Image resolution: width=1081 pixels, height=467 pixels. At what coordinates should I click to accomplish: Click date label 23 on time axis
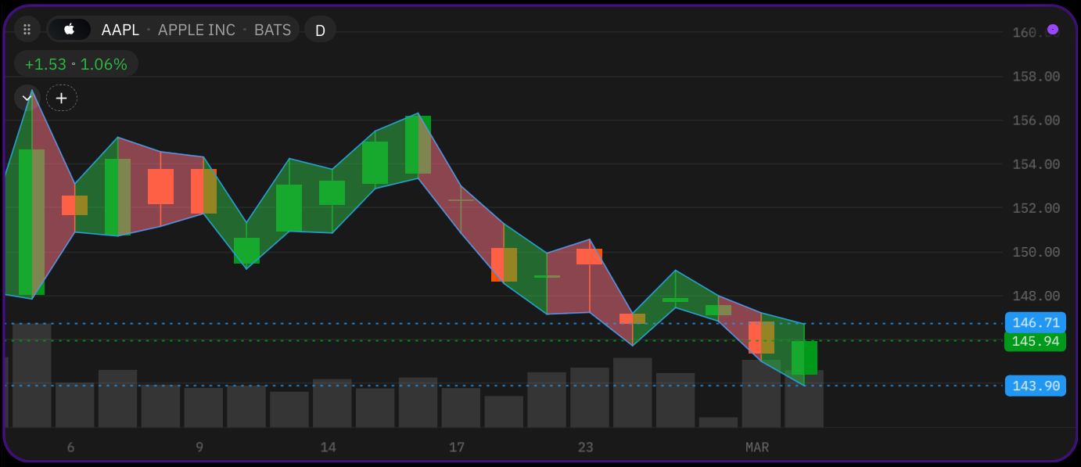pyautogui.click(x=585, y=447)
